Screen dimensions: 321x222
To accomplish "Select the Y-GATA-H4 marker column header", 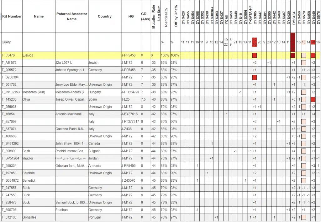I will (x=250, y=16).
